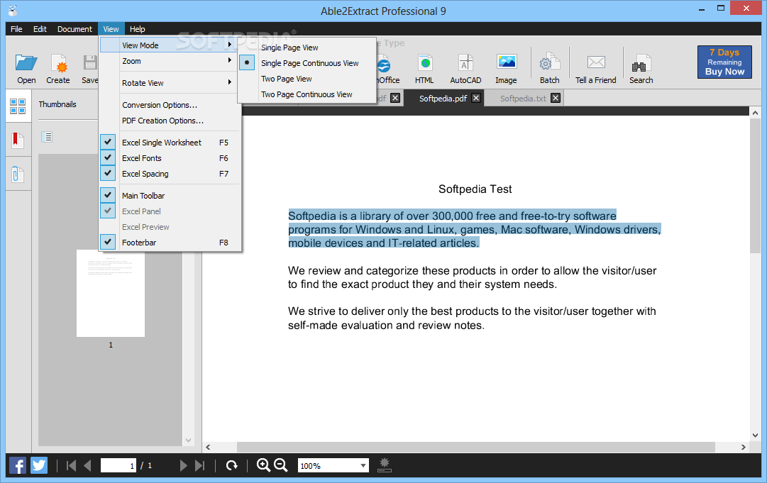
Task: Click scroll right arrow below document
Action: click(x=743, y=447)
